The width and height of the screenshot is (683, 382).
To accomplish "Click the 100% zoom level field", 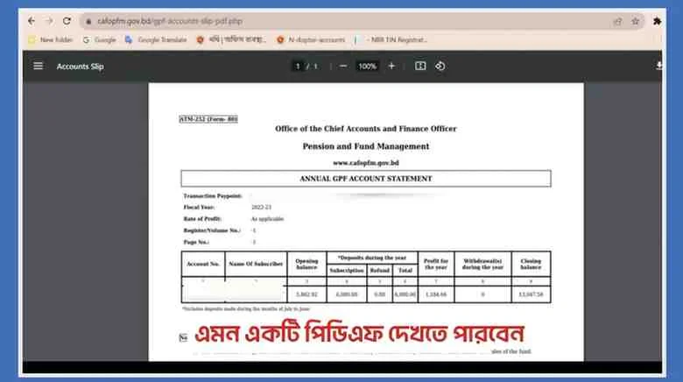I will [x=367, y=66].
